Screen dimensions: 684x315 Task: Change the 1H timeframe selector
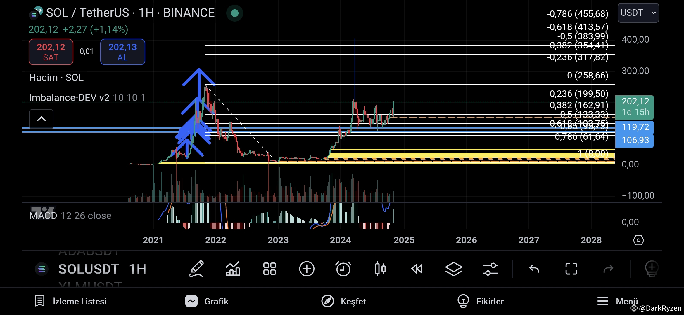[x=138, y=269]
